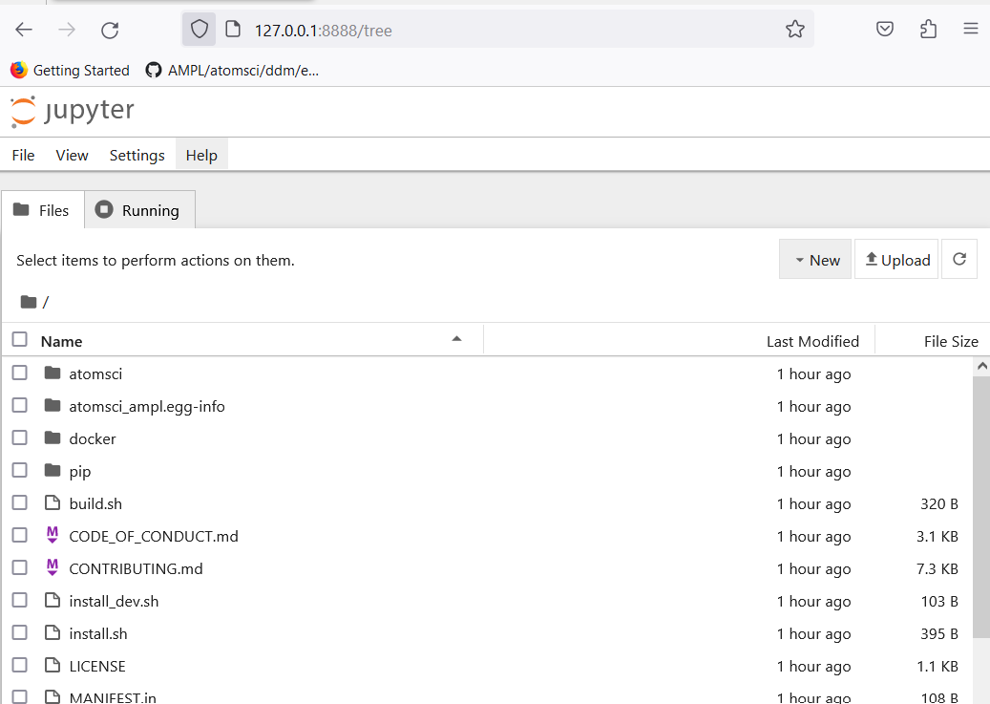This screenshot has width=990, height=704.
Task: Reload the current browser page
Action: (x=110, y=30)
